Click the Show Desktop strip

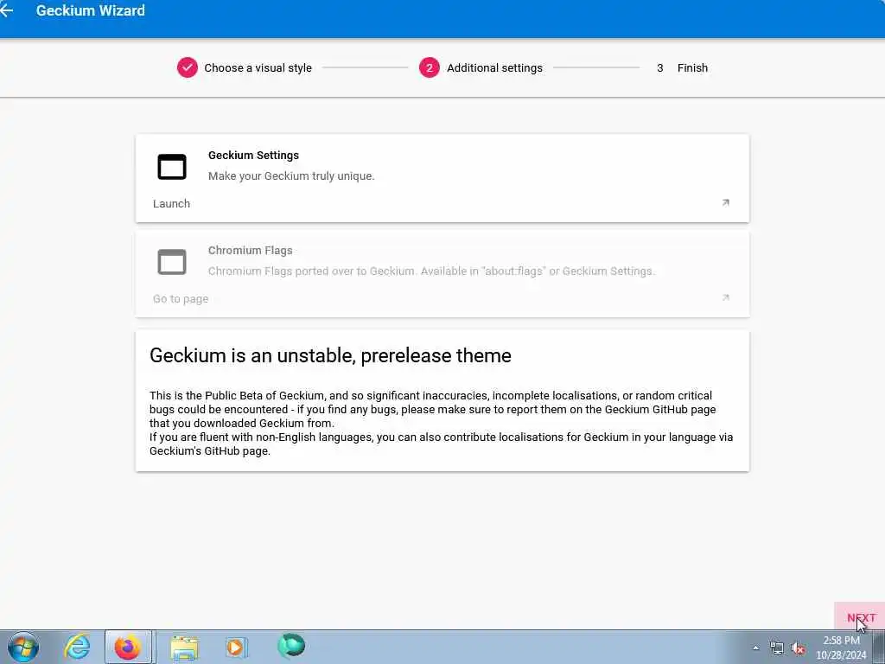tap(879, 647)
